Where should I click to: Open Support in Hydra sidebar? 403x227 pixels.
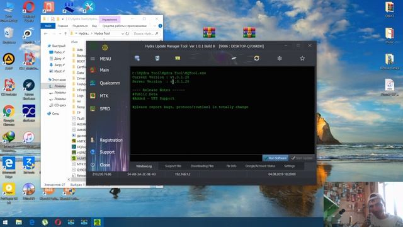click(x=107, y=152)
